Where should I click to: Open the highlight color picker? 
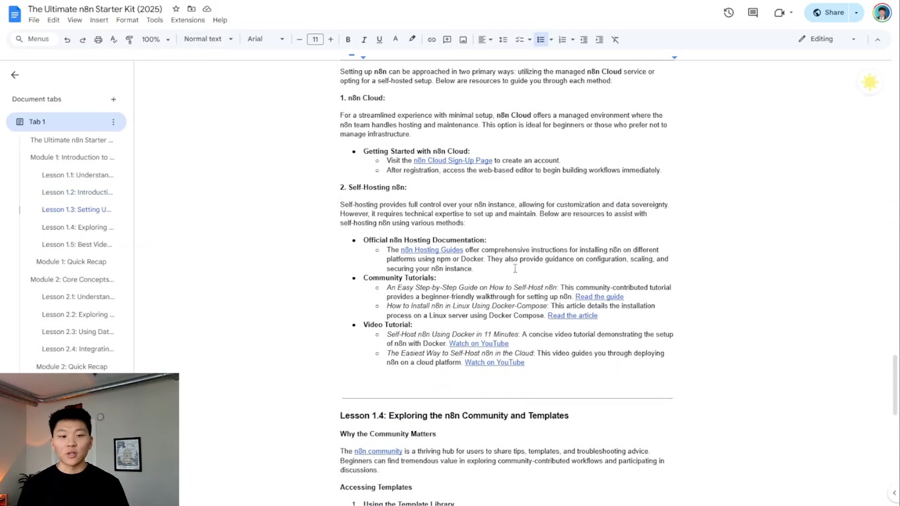[412, 39]
